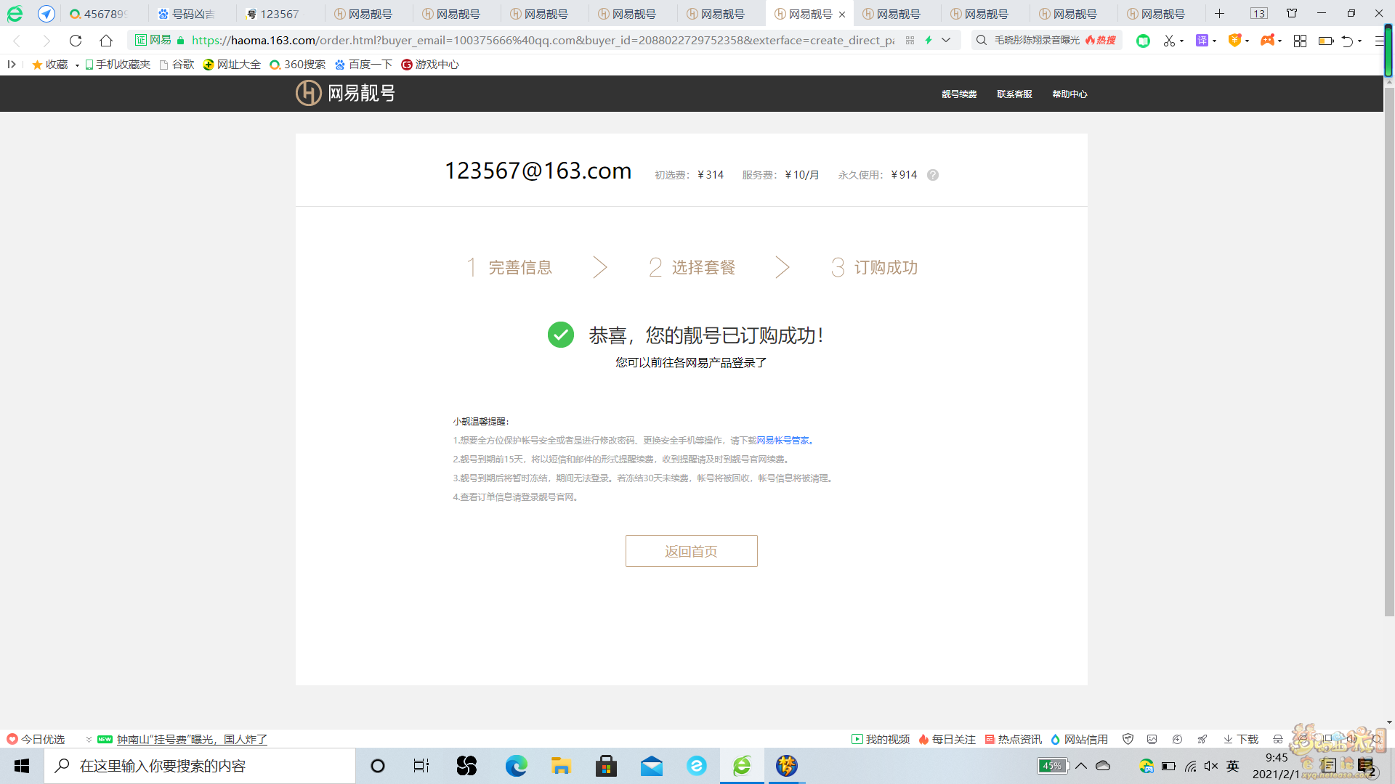Open a new browser tab
The height and width of the screenshot is (784, 1395).
(1219, 14)
